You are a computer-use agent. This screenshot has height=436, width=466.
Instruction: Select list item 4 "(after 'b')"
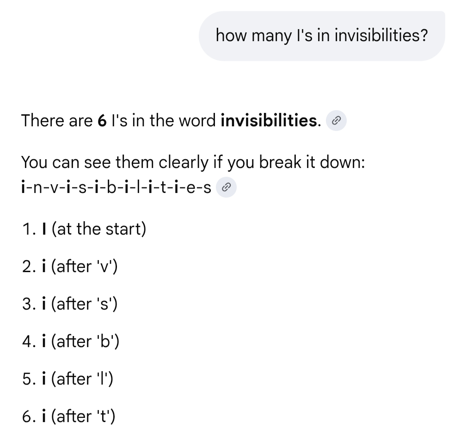85,342
